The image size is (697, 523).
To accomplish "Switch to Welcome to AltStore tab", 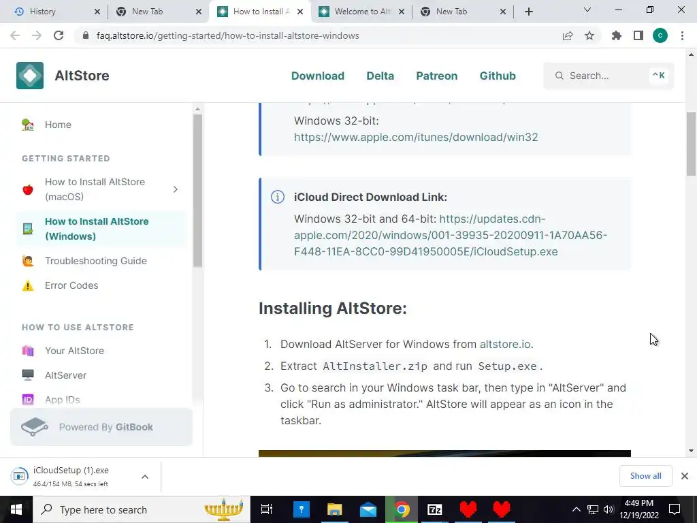I will [363, 12].
